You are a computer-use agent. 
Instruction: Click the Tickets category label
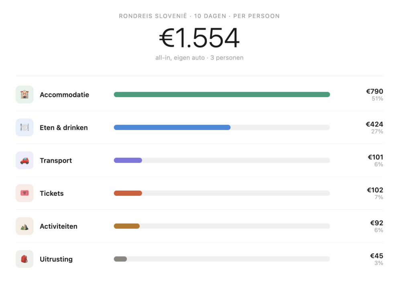(x=52, y=193)
